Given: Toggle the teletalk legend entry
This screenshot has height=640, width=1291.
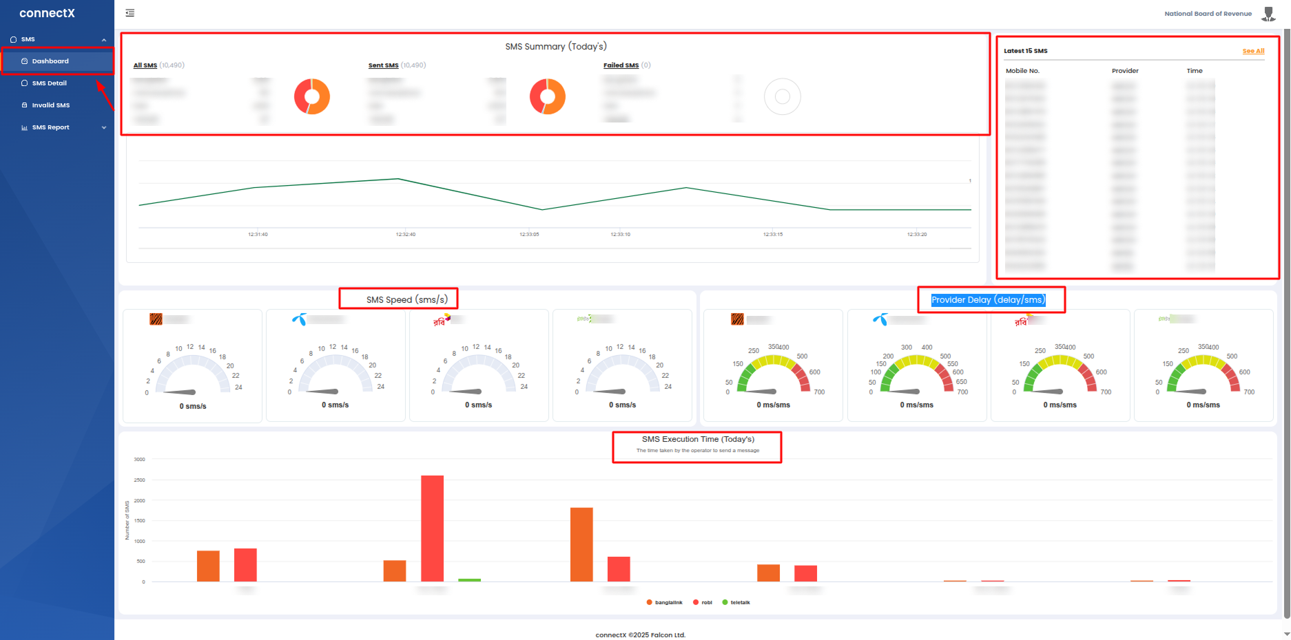Looking at the screenshot, I should 736,602.
